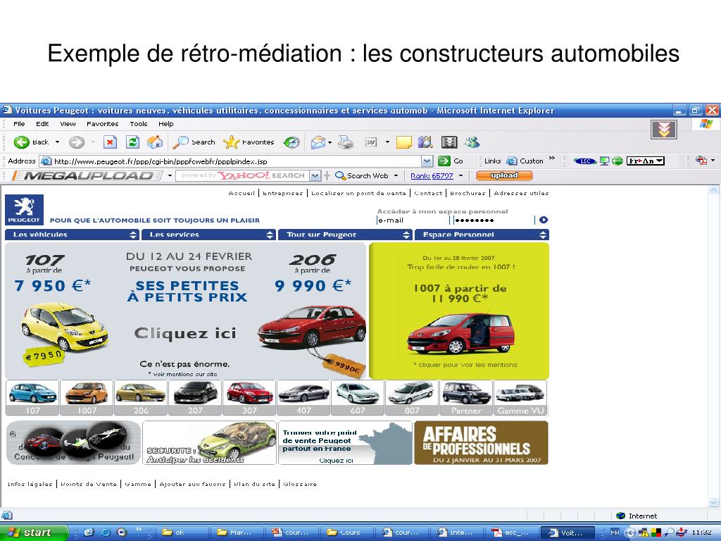Select the 407 car thumbnail
The height and width of the screenshot is (541, 721).
coord(303,398)
